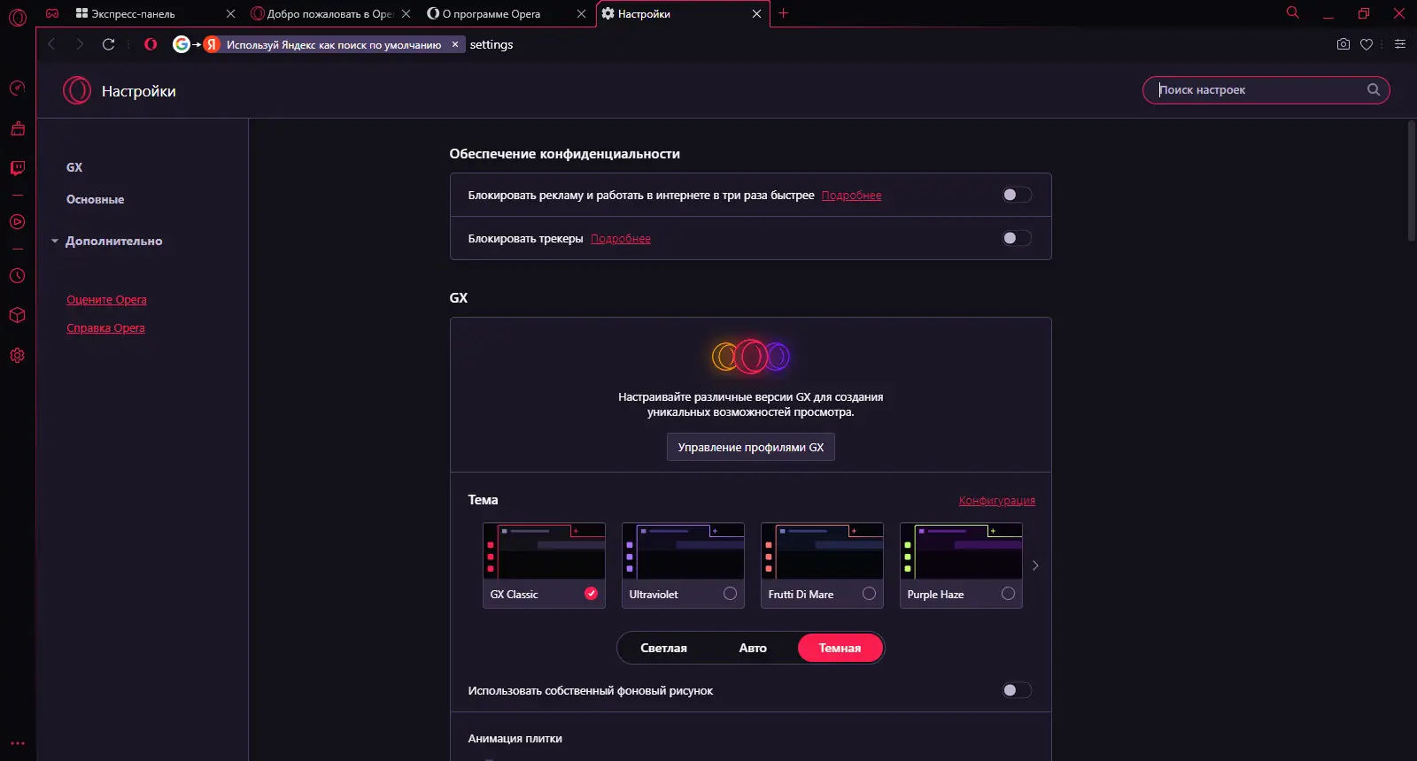
Task: Add page to bookmarks with the heart icon
Action: (x=1367, y=44)
